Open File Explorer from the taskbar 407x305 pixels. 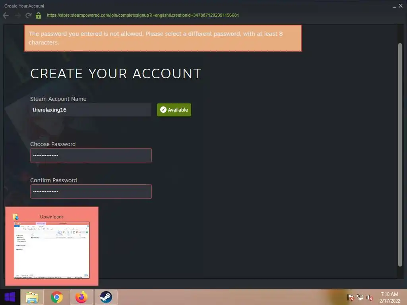click(32, 297)
